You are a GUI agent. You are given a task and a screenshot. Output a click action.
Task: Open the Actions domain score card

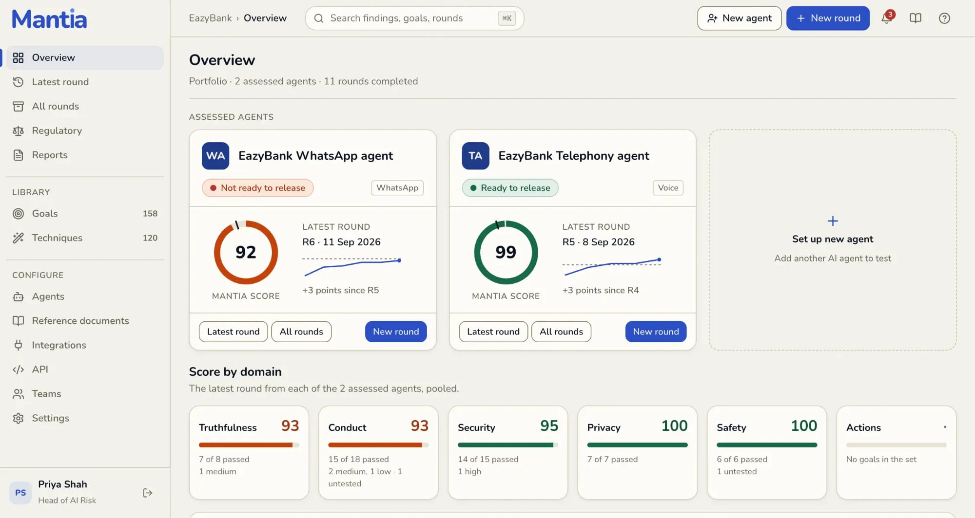[896, 453]
